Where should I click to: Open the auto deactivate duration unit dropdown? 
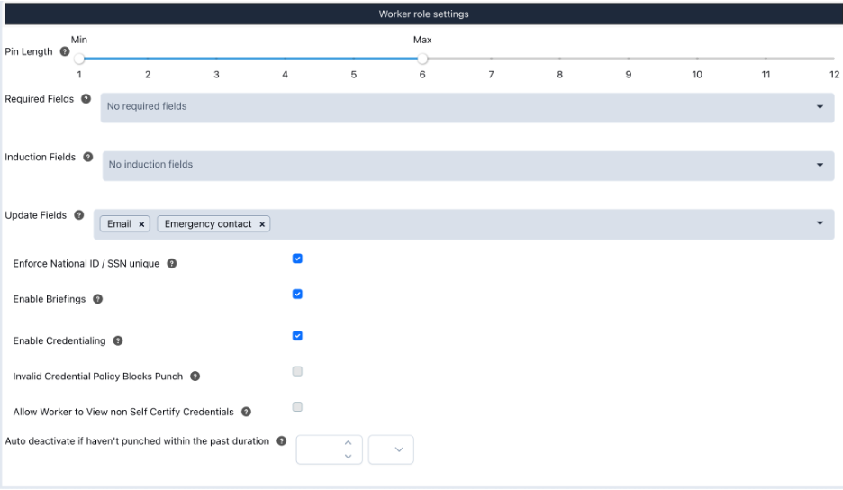[x=391, y=449]
